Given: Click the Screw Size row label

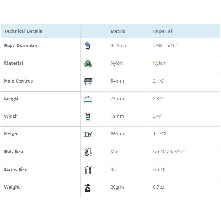Looking at the screenshot, I should click(x=16, y=170).
